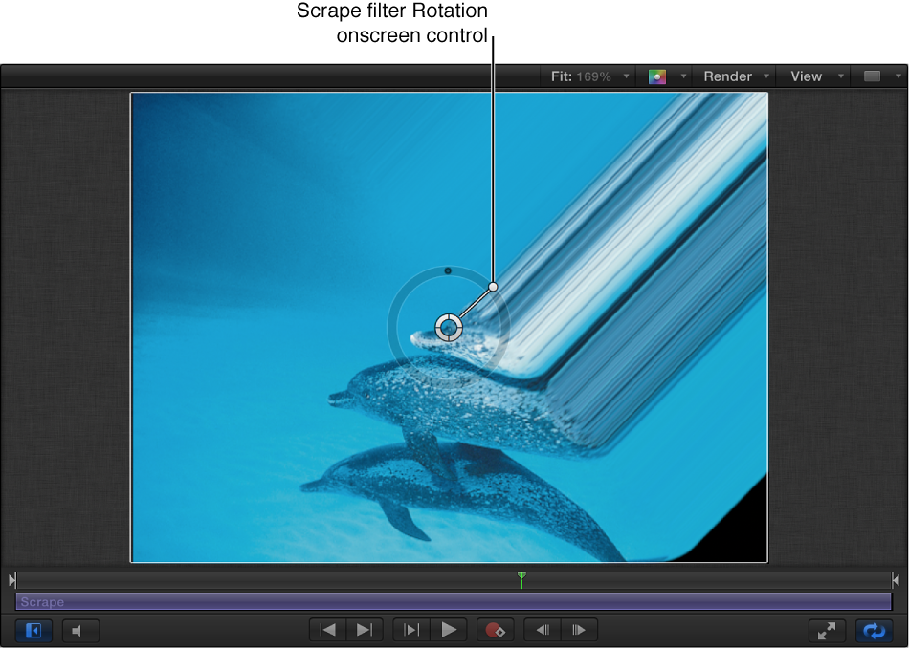Jump to project end transport icon

[364, 630]
